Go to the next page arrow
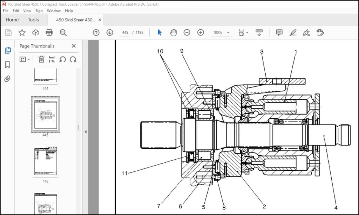 click(x=110, y=32)
